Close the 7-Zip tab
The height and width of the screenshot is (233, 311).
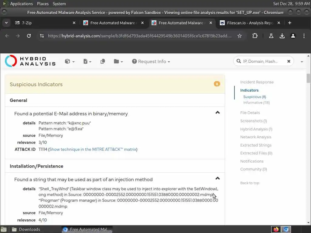(x=74, y=23)
